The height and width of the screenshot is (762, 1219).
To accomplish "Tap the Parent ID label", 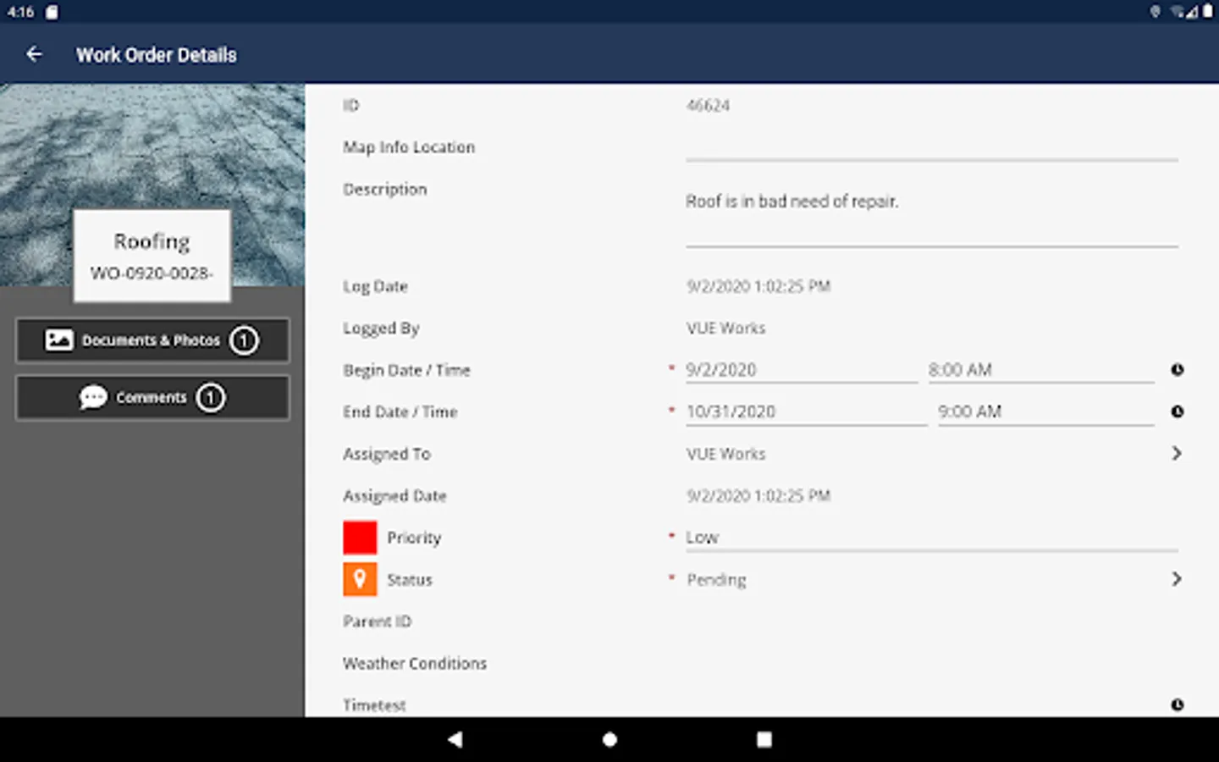I will [x=377, y=621].
